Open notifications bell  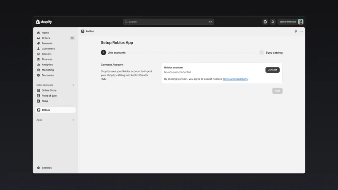pyautogui.click(x=273, y=22)
